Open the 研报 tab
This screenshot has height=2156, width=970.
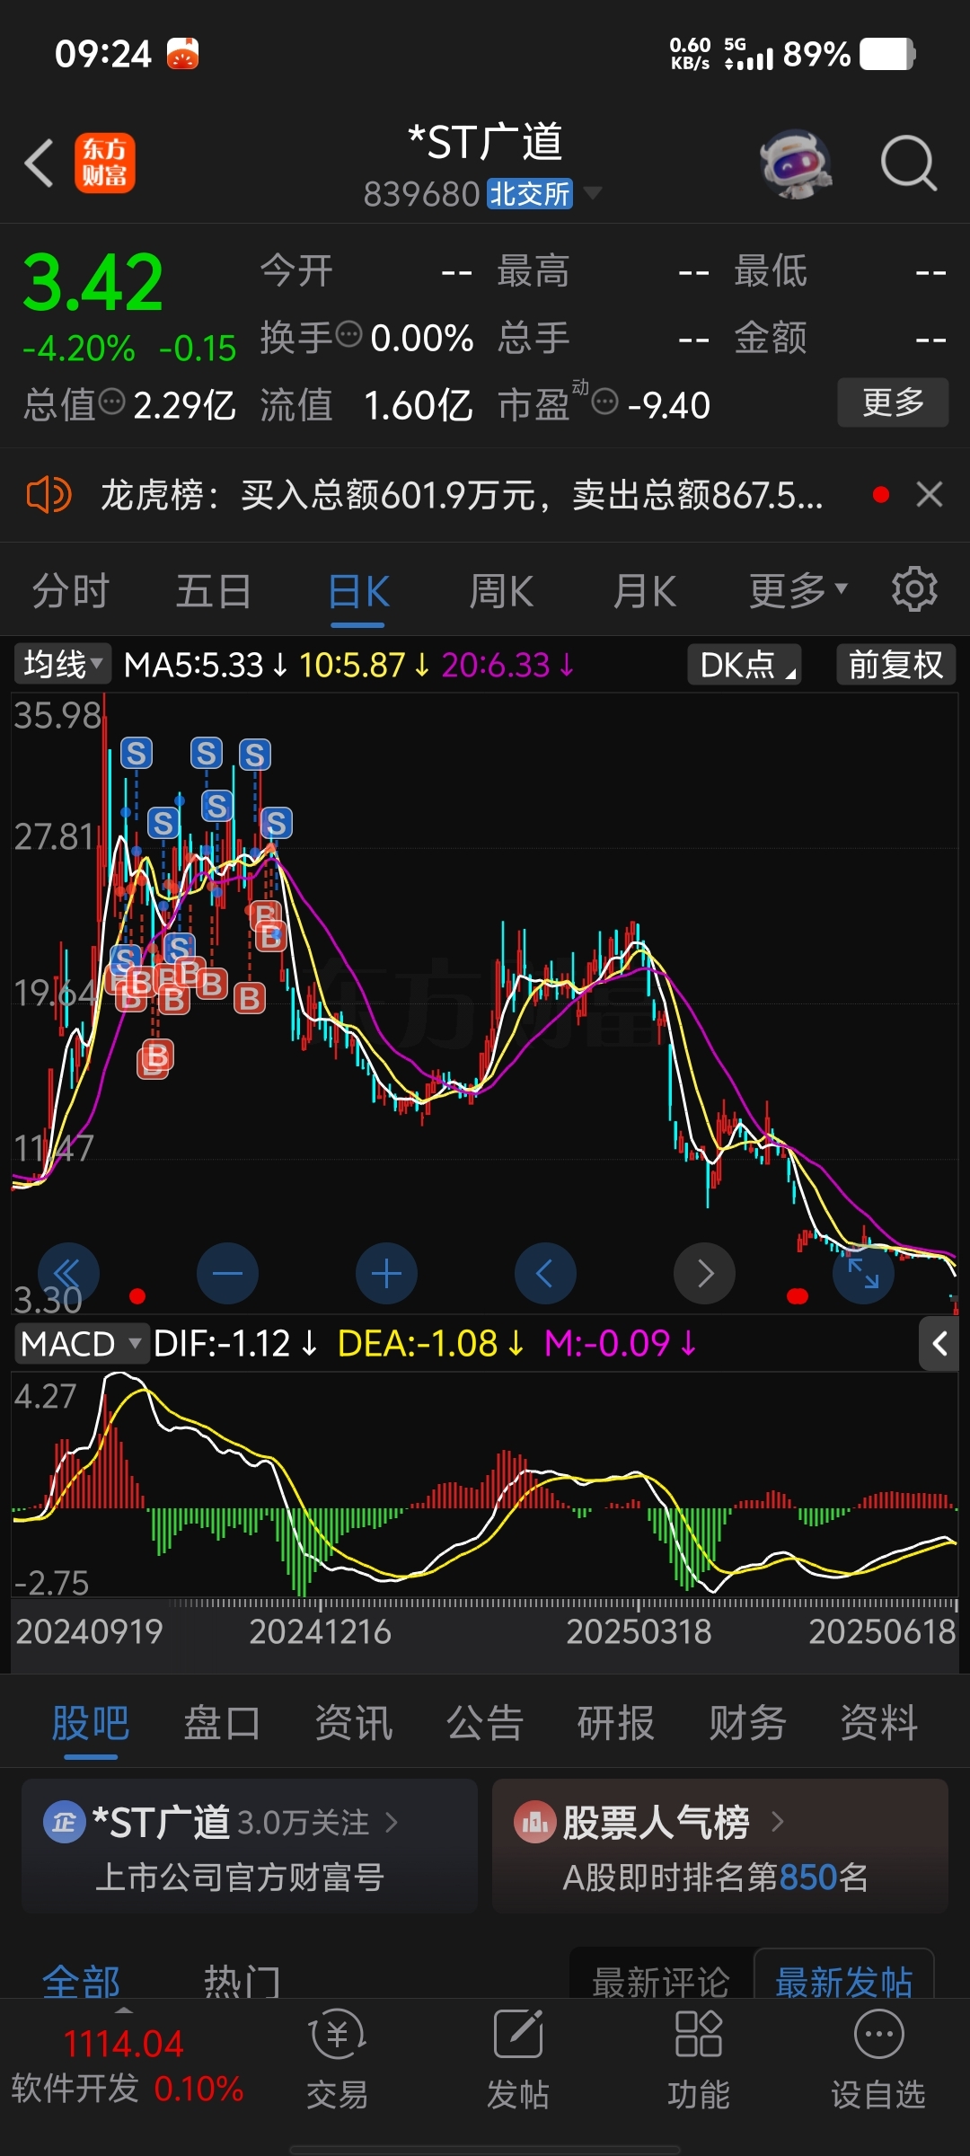tap(616, 1723)
